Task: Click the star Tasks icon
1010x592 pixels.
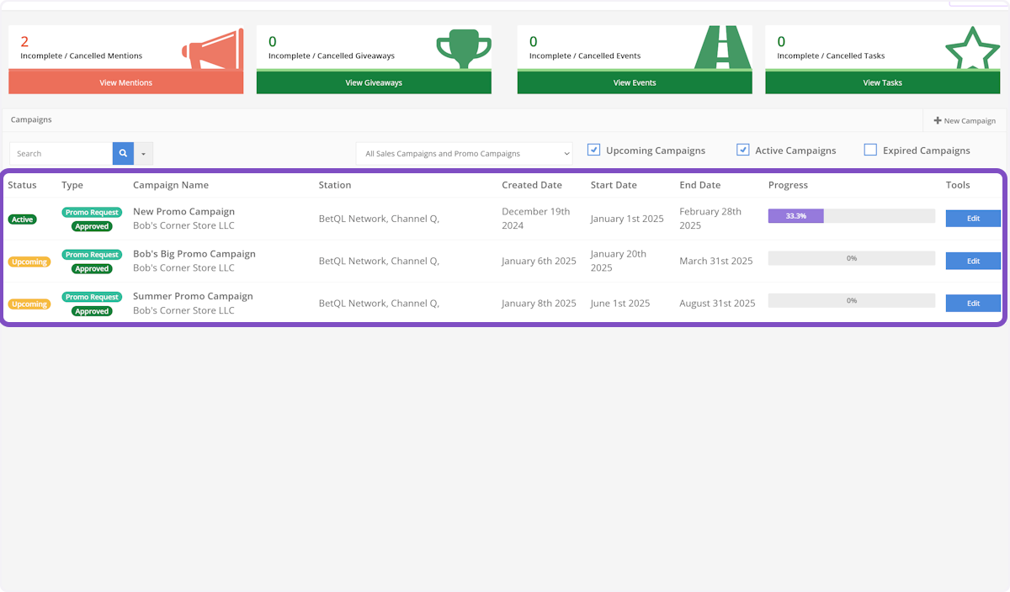Action: 972,47
